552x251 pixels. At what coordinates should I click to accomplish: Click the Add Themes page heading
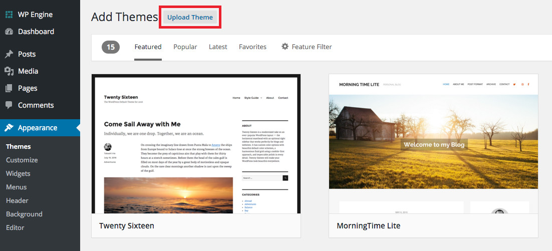[x=124, y=17]
